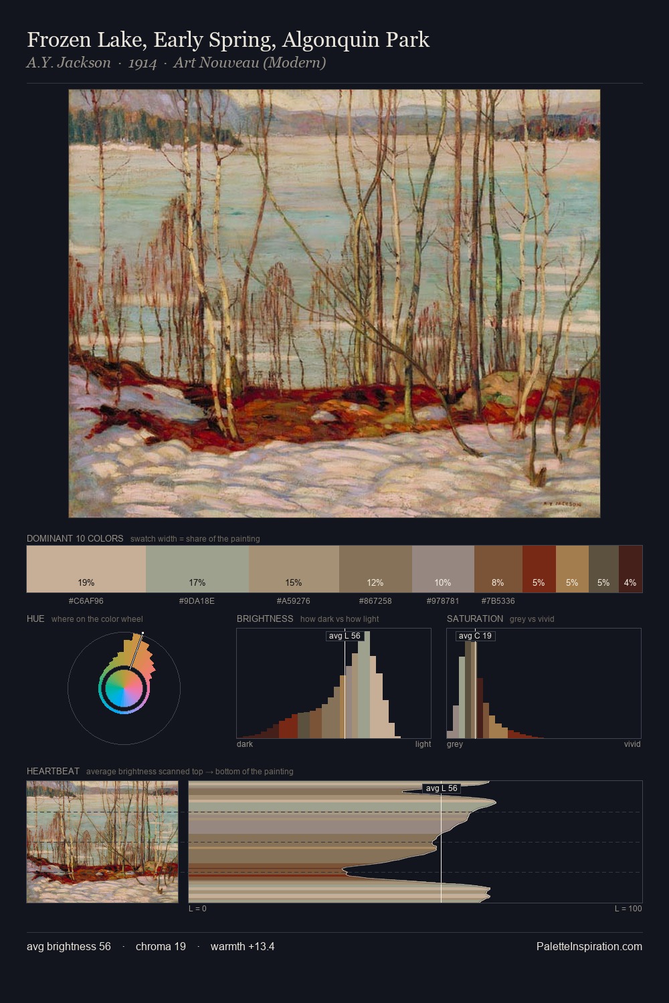The height and width of the screenshot is (1003, 669).
Task: Click the hex code #978781 label
Action: [443, 600]
